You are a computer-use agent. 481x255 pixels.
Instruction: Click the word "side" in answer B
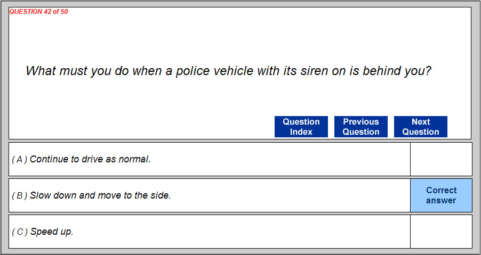tap(160, 195)
